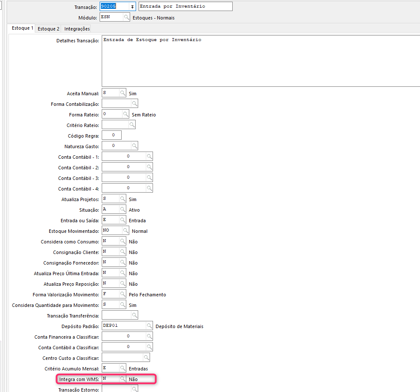Switch to the Estoque 2 tab
Viewport: 420px width, 392px height.
(x=48, y=29)
